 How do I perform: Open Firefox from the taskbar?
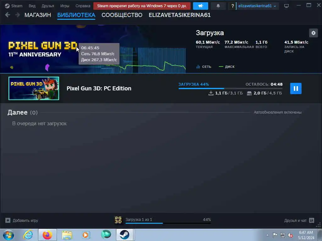47,235
